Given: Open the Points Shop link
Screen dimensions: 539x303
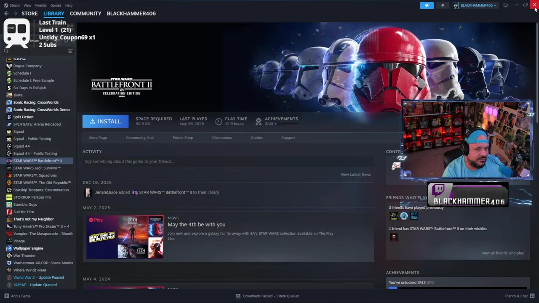Looking at the screenshot, I should pyautogui.click(x=183, y=138).
